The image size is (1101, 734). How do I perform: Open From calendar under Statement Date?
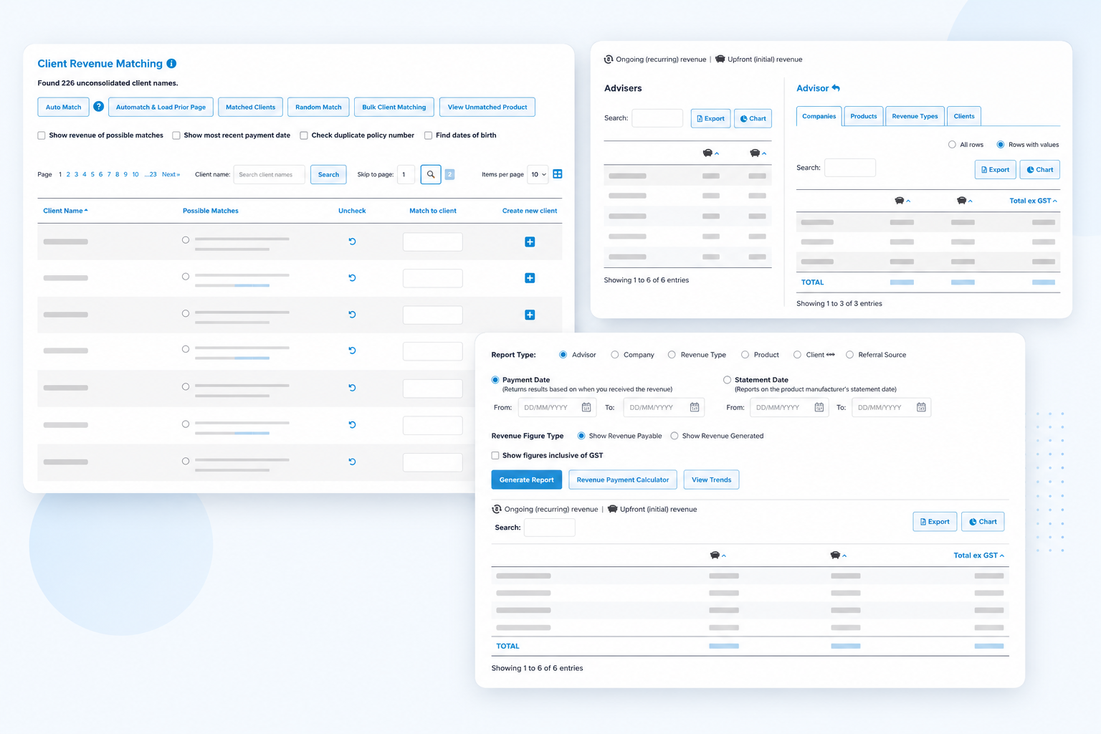[x=819, y=407]
